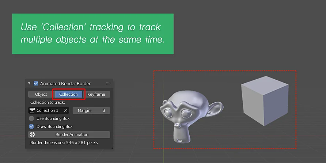Disable the Animated Render Border checkbox
This screenshot has width=326, height=163.
coord(36,83)
